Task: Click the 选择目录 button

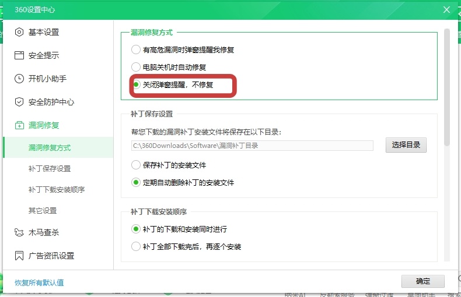Action: [x=406, y=145]
